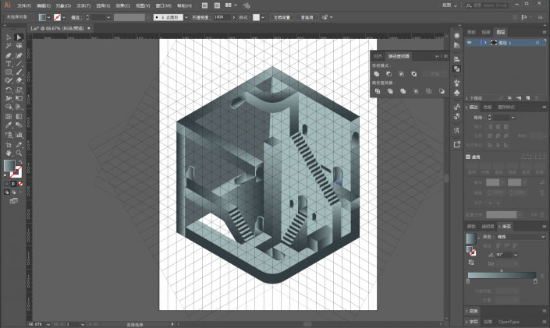Toggle fill/stroke selector in Gradient panel
Viewport: 550px width, 328px height.
pyautogui.click(x=470, y=251)
